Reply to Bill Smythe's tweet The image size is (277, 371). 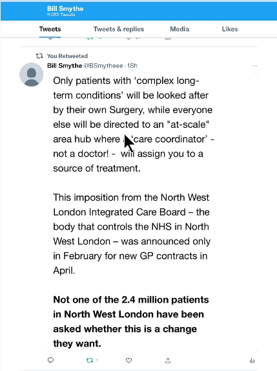(50, 360)
